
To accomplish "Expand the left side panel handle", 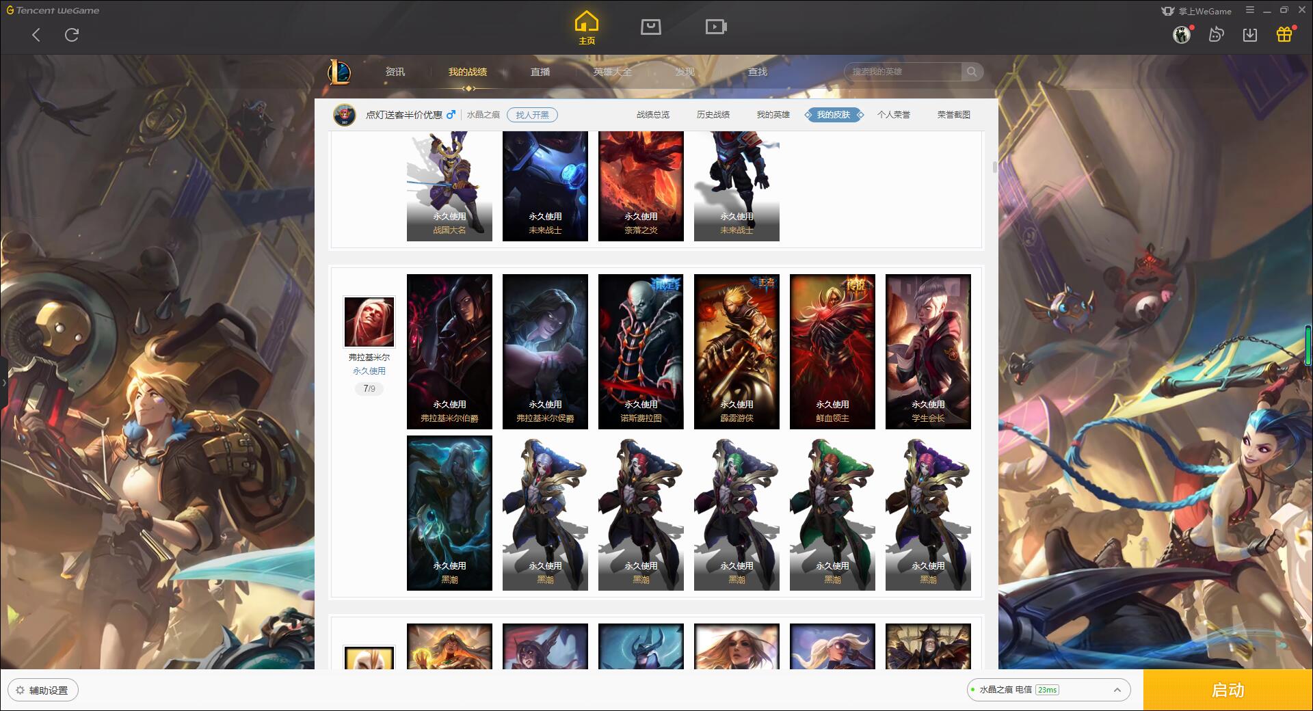I will click(x=3, y=383).
